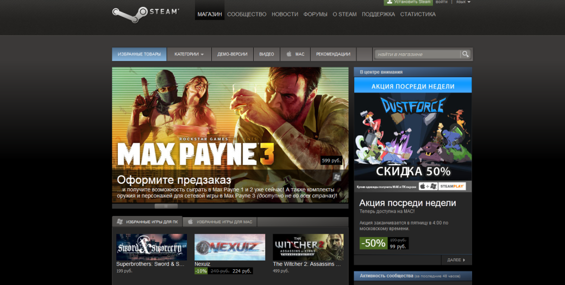Screen dimensions: 565x285
Task: Expand the язык language dropdown
Action: tap(463, 2)
